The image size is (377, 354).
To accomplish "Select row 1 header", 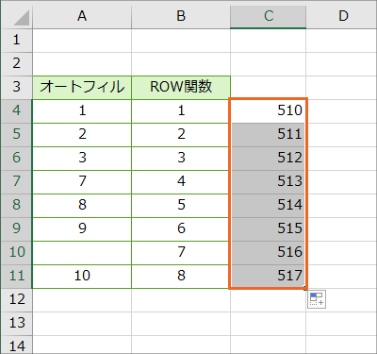I will pyautogui.click(x=16, y=41).
